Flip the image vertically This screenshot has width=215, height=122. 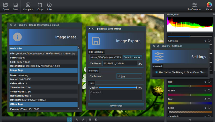pos(90,120)
